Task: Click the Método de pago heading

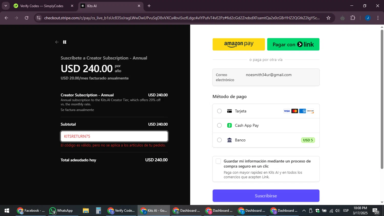Action: tap(230, 97)
